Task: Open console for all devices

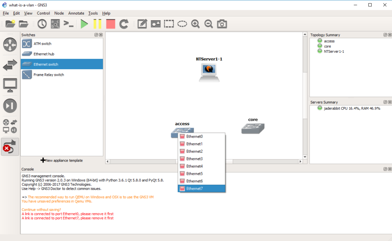Action: 69,24
